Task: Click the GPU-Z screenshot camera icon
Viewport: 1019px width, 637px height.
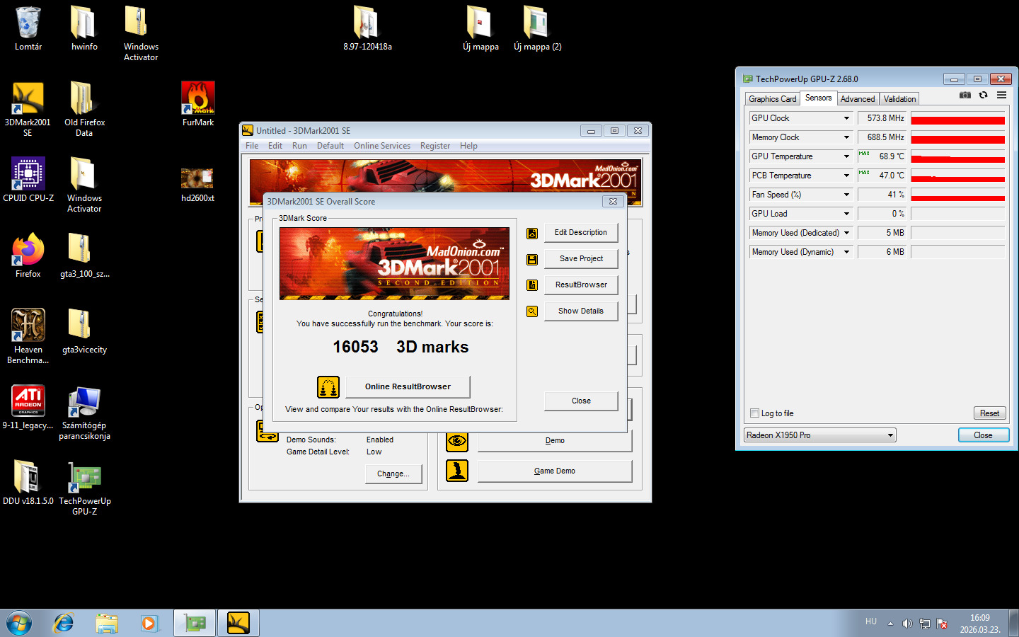Action: pyautogui.click(x=965, y=95)
